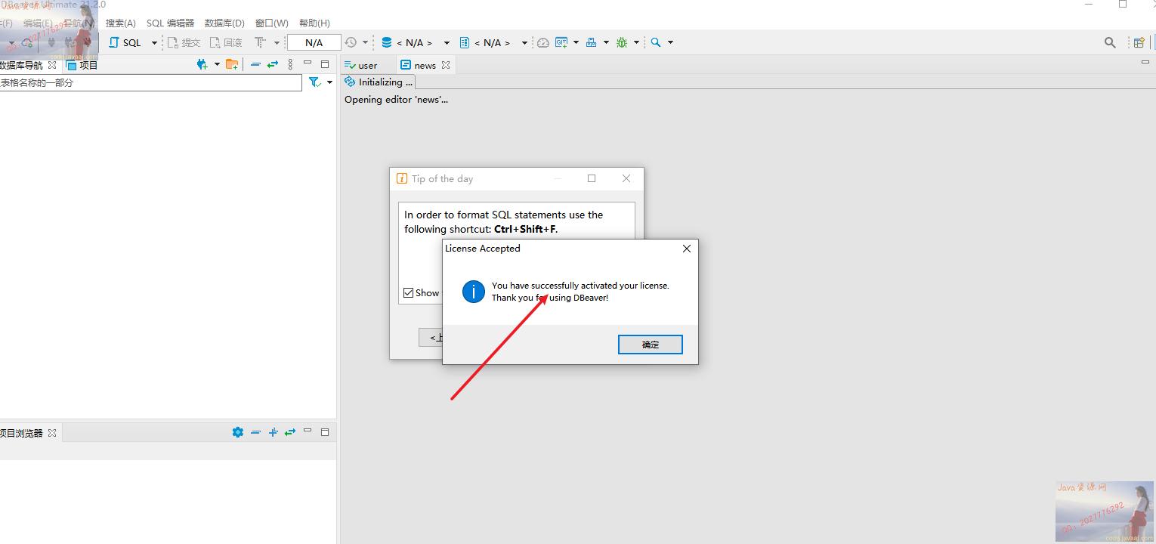
Task: Select the Initializing tab
Action: coord(379,82)
